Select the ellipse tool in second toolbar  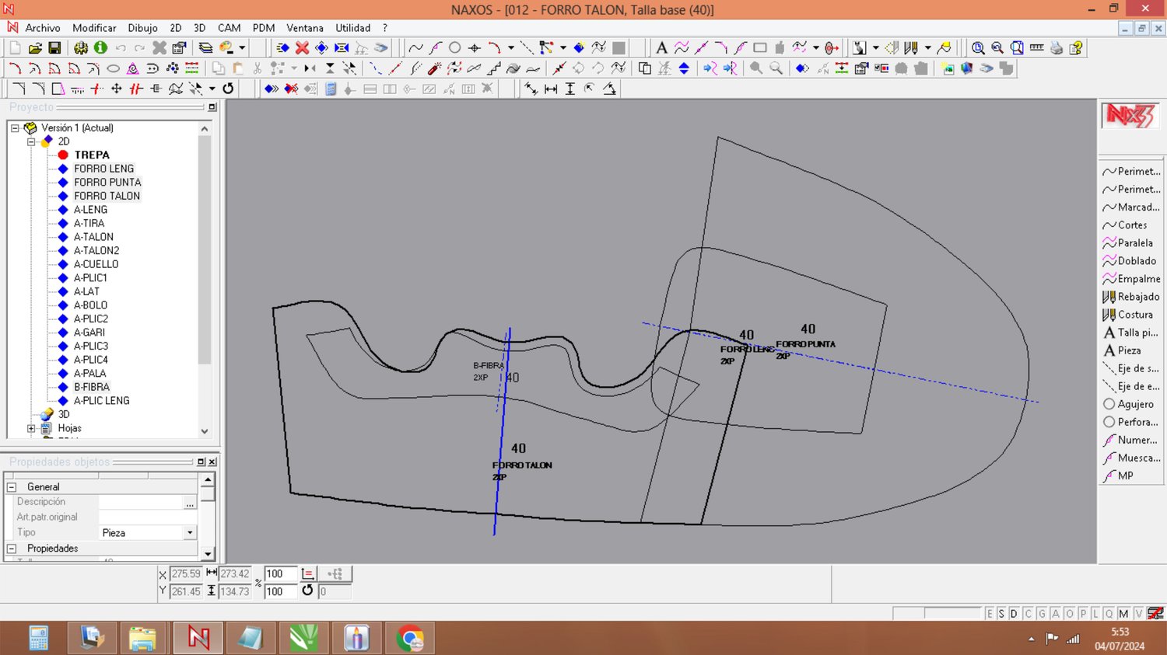point(113,68)
